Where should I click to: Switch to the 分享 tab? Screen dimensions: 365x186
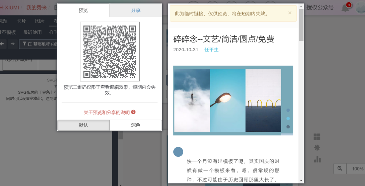pos(136,10)
